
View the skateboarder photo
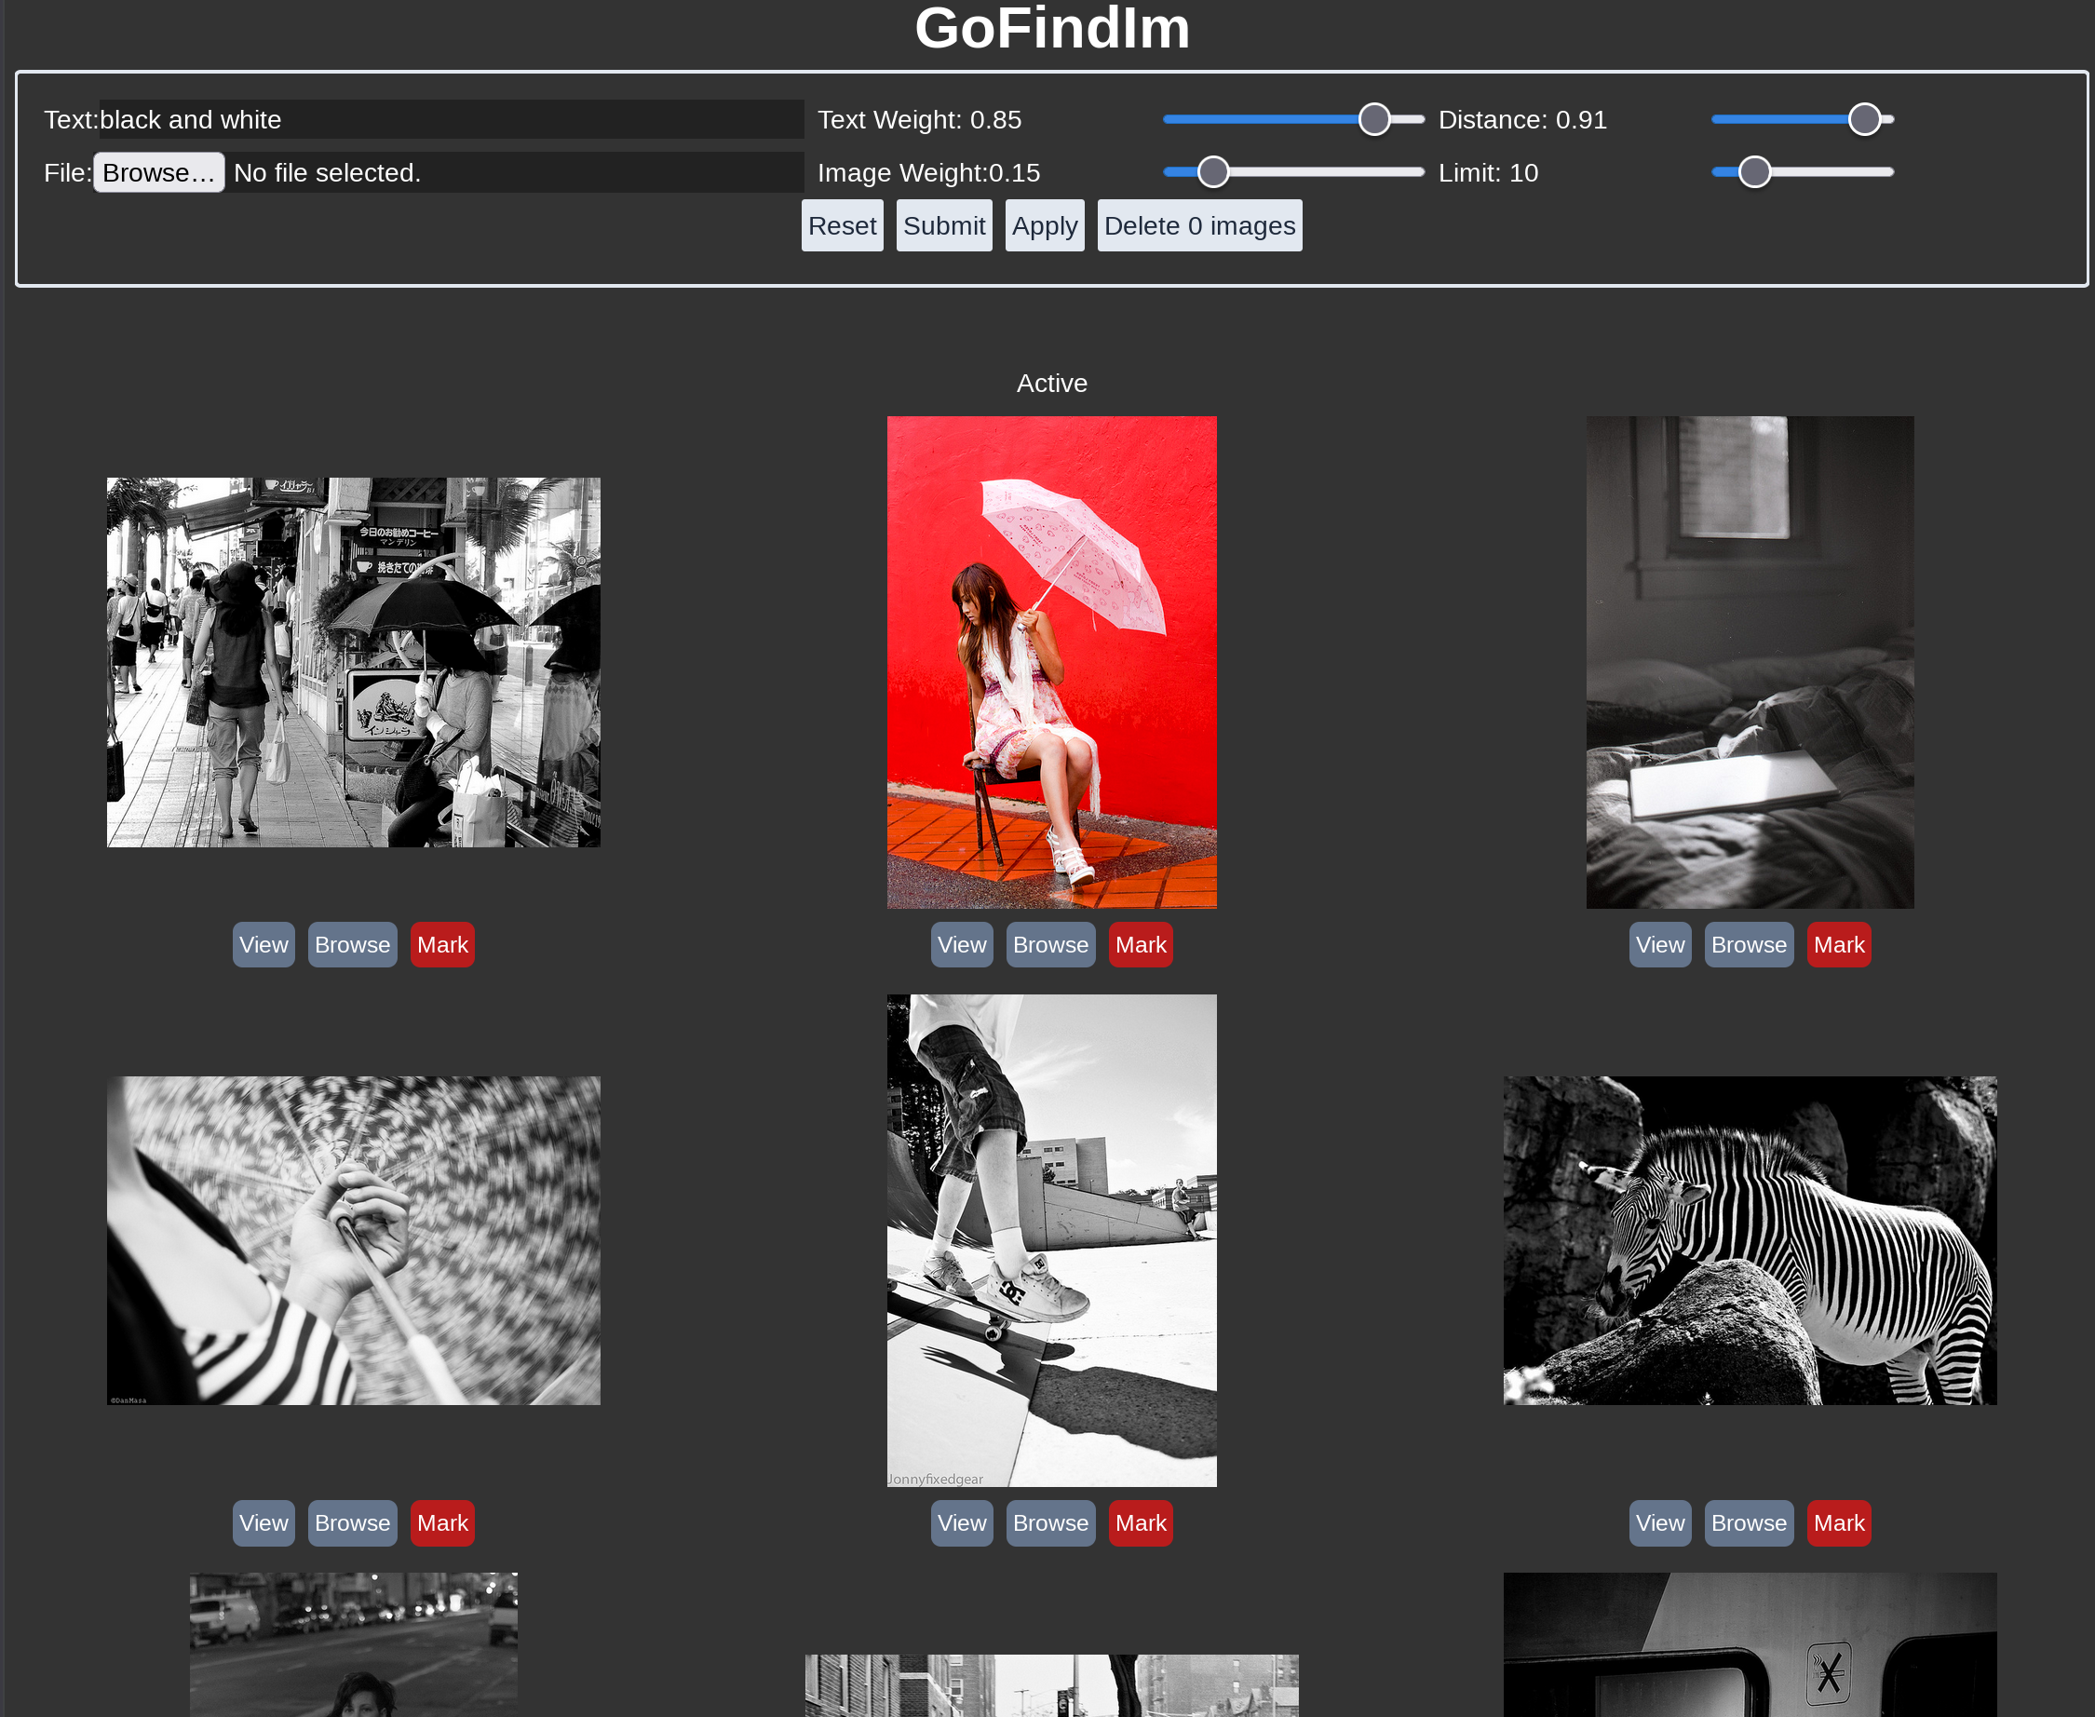click(x=962, y=1523)
